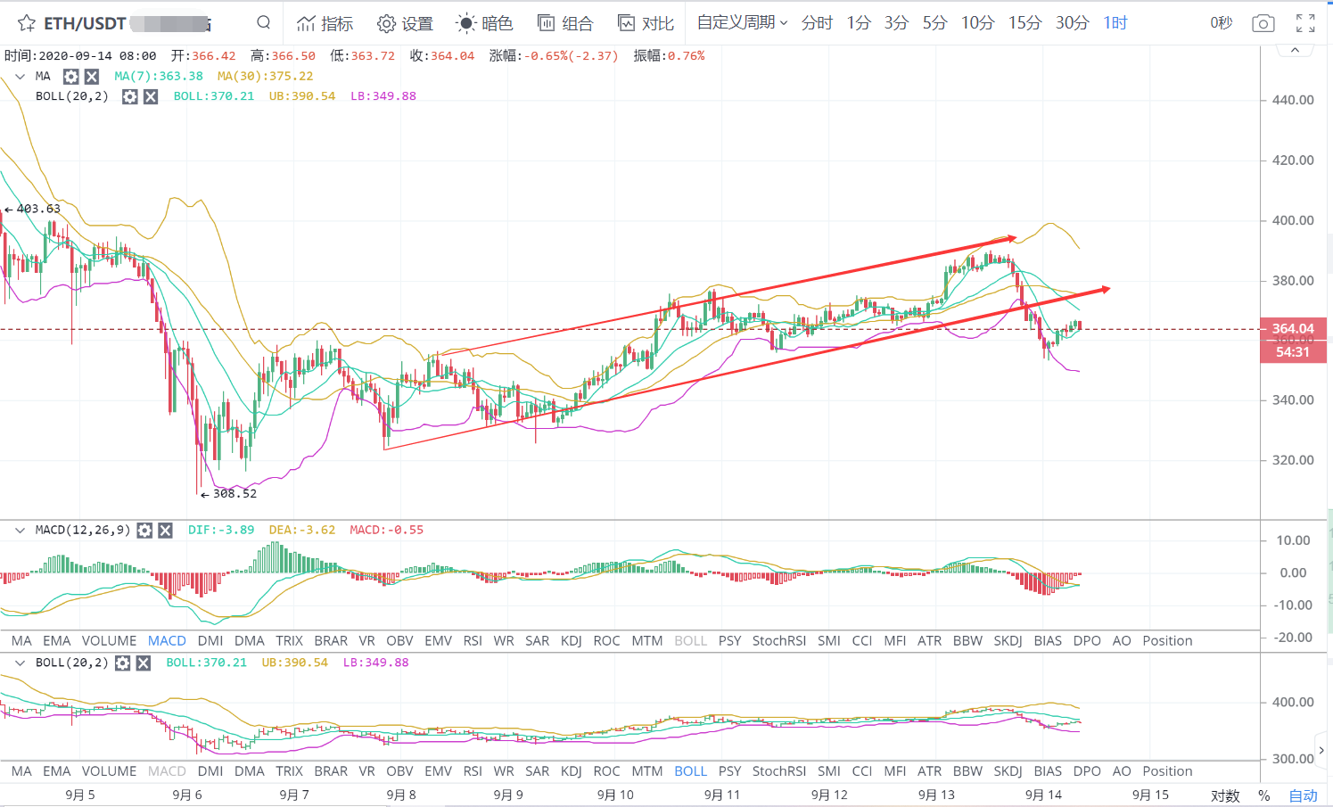Open the 自定义周期 custom period dropdown
The image size is (1333, 807).
pyautogui.click(x=742, y=22)
